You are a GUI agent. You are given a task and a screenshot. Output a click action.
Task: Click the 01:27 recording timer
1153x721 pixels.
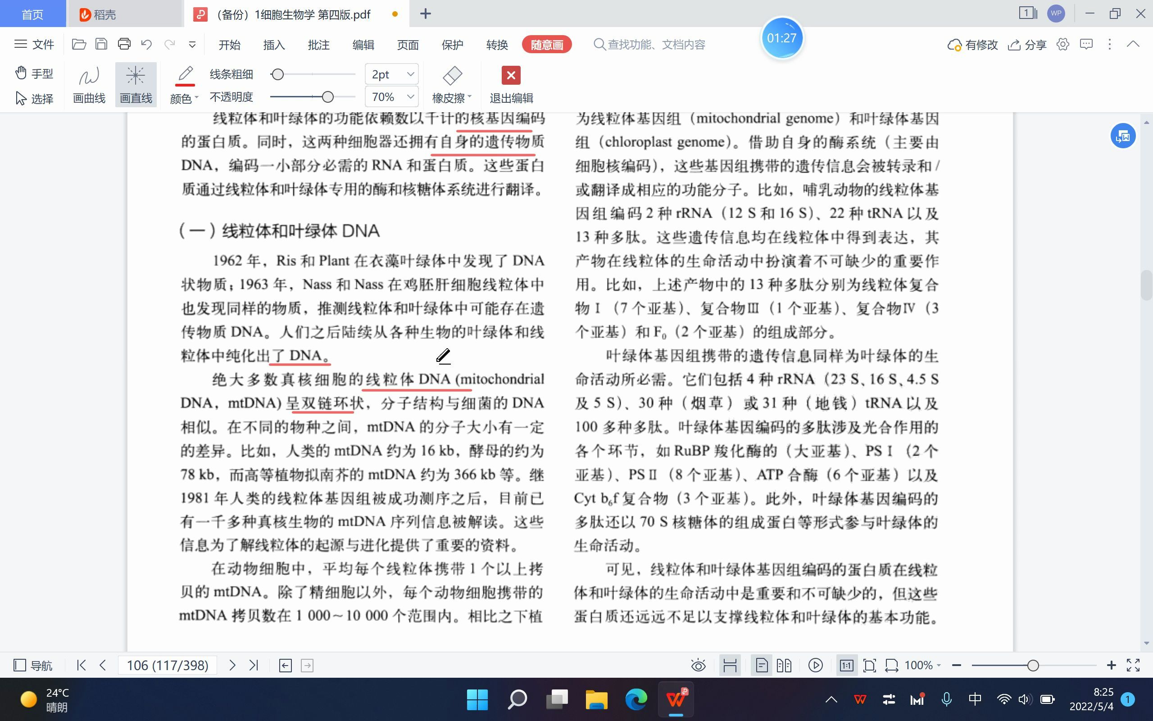pyautogui.click(x=782, y=38)
